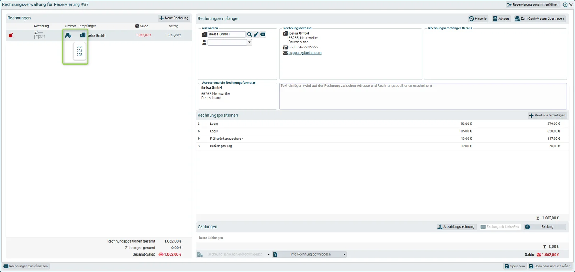Click Rechnungen zurücksetzen
Viewport: 575px width, 272px height.
(26, 266)
